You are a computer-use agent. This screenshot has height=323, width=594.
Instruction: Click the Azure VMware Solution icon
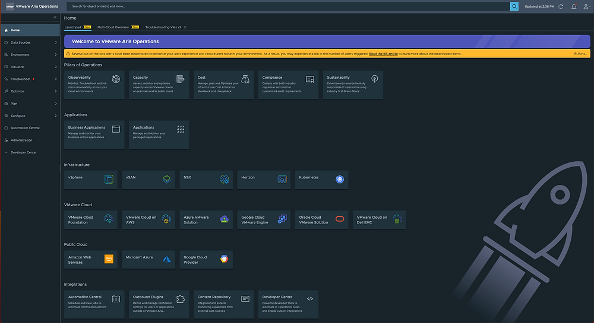(225, 219)
